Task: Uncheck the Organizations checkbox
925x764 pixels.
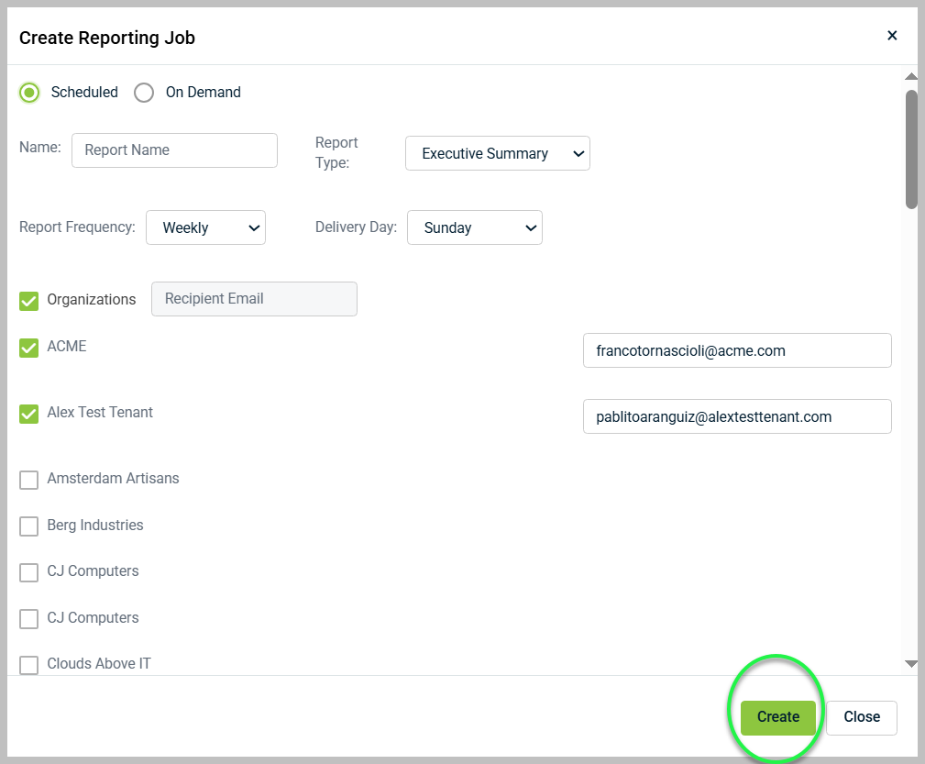Action: tap(28, 300)
